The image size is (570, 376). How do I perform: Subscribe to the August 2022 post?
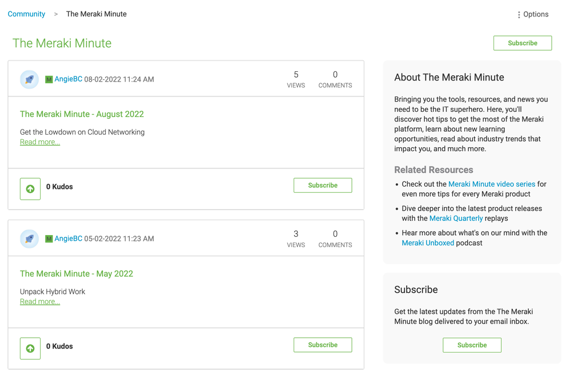[323, 185]
